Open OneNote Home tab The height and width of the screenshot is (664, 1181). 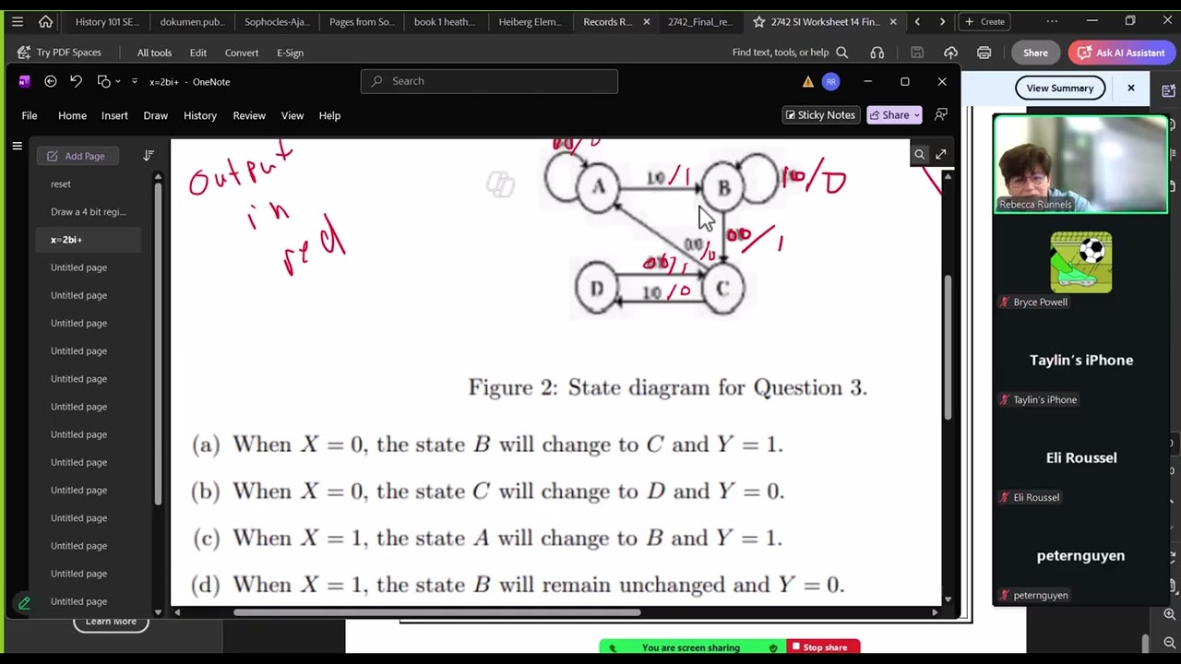72,115
